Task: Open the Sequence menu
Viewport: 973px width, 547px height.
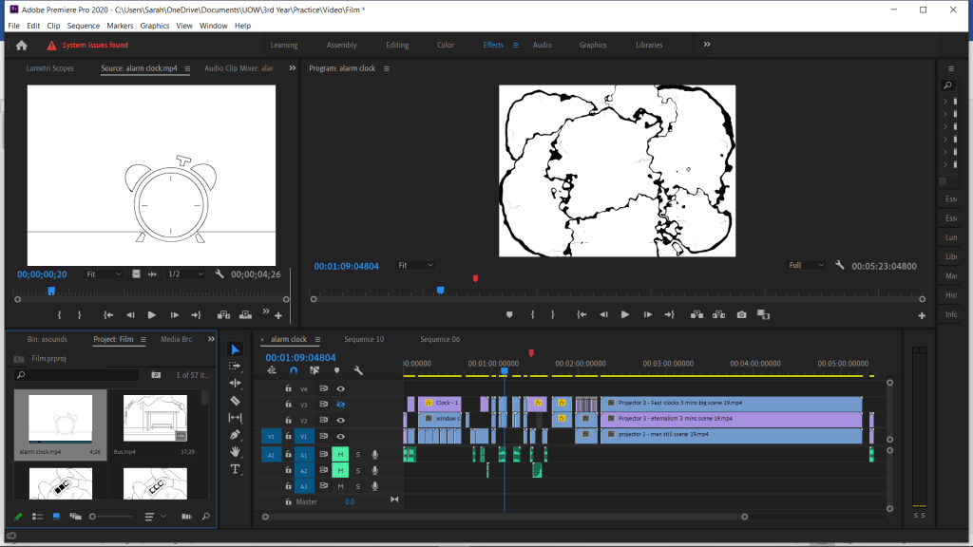Action: [84, 26]
